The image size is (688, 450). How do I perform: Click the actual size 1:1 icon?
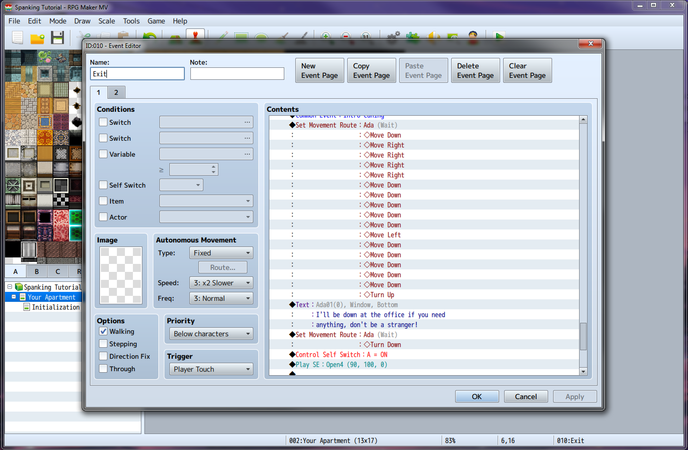[366, 36]
